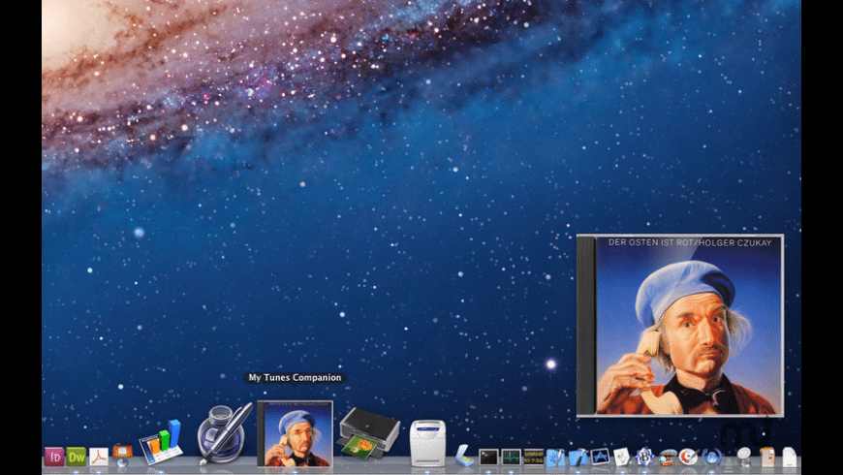
Task: Launch Numbers bar chart icon in Dock
Action: pos(161,443)
